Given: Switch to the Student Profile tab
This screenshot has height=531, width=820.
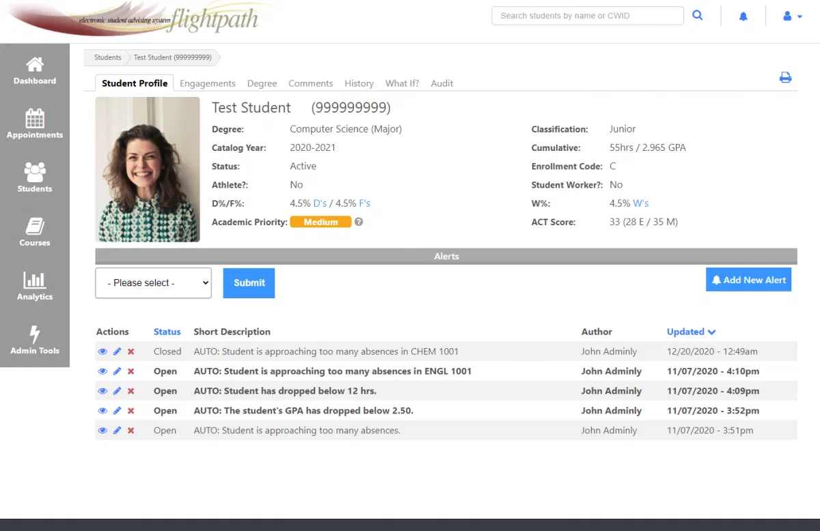Looking at the screenshot, I should point(135,83).
